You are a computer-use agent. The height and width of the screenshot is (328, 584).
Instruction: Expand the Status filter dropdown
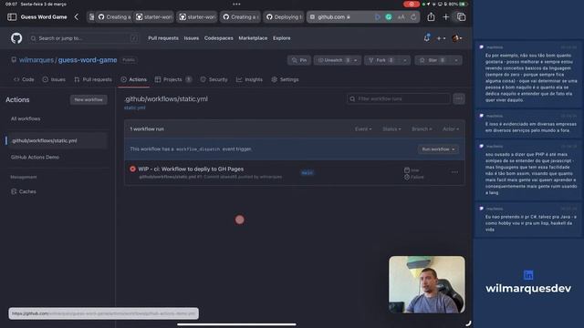(x=391, y=129)
